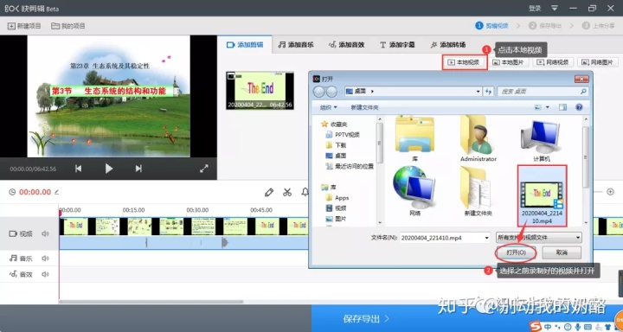This screenshot has width=623, height=332.
Task: Select the pencil edit tool on timeline
Action: click(269, 192)
